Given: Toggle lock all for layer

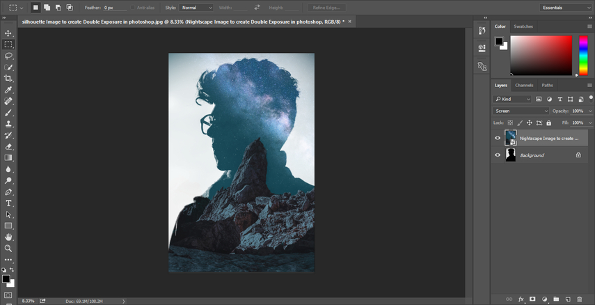Looking at the screenshot, I should click(548, 123).
